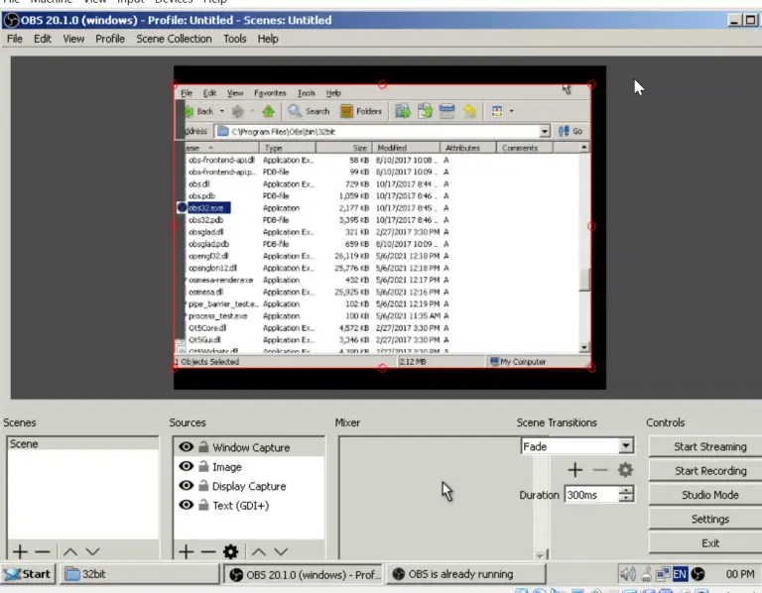The image size is (762, 593).
Task: Open the Windows Start button
Action: point(29,574)
